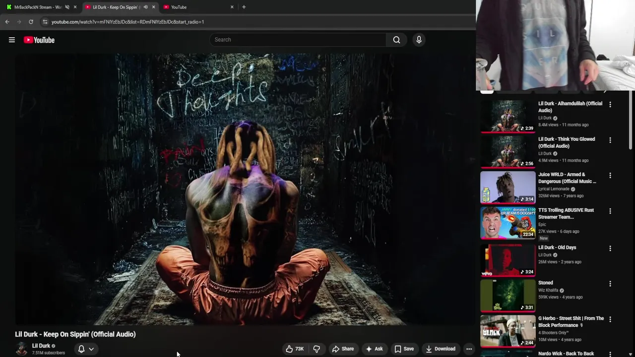Open a new browser tab

point(244,7)
